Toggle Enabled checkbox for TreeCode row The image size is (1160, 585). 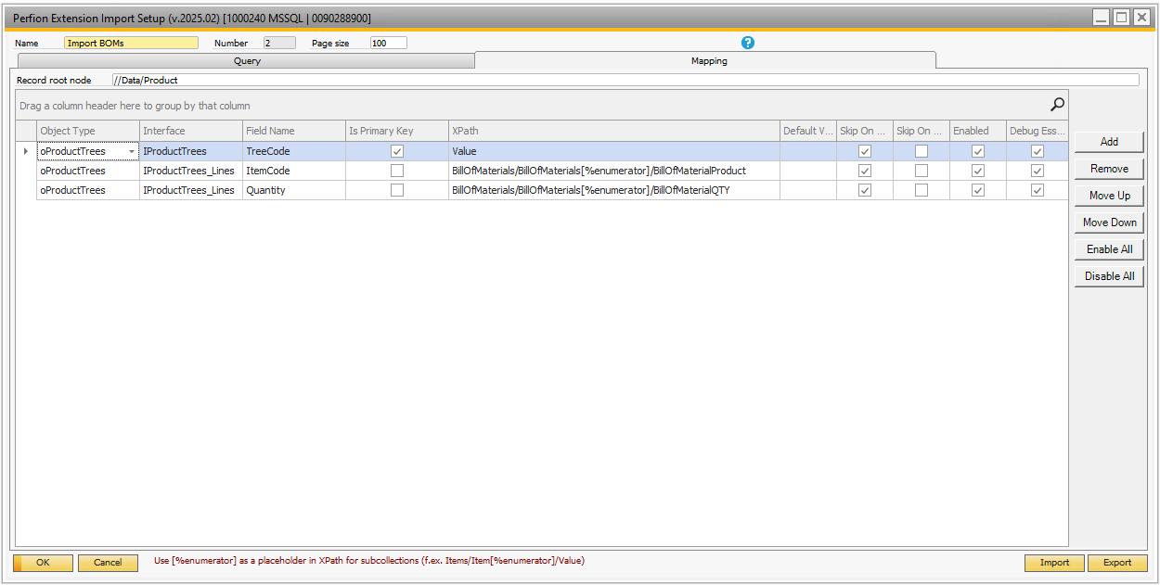978,151
